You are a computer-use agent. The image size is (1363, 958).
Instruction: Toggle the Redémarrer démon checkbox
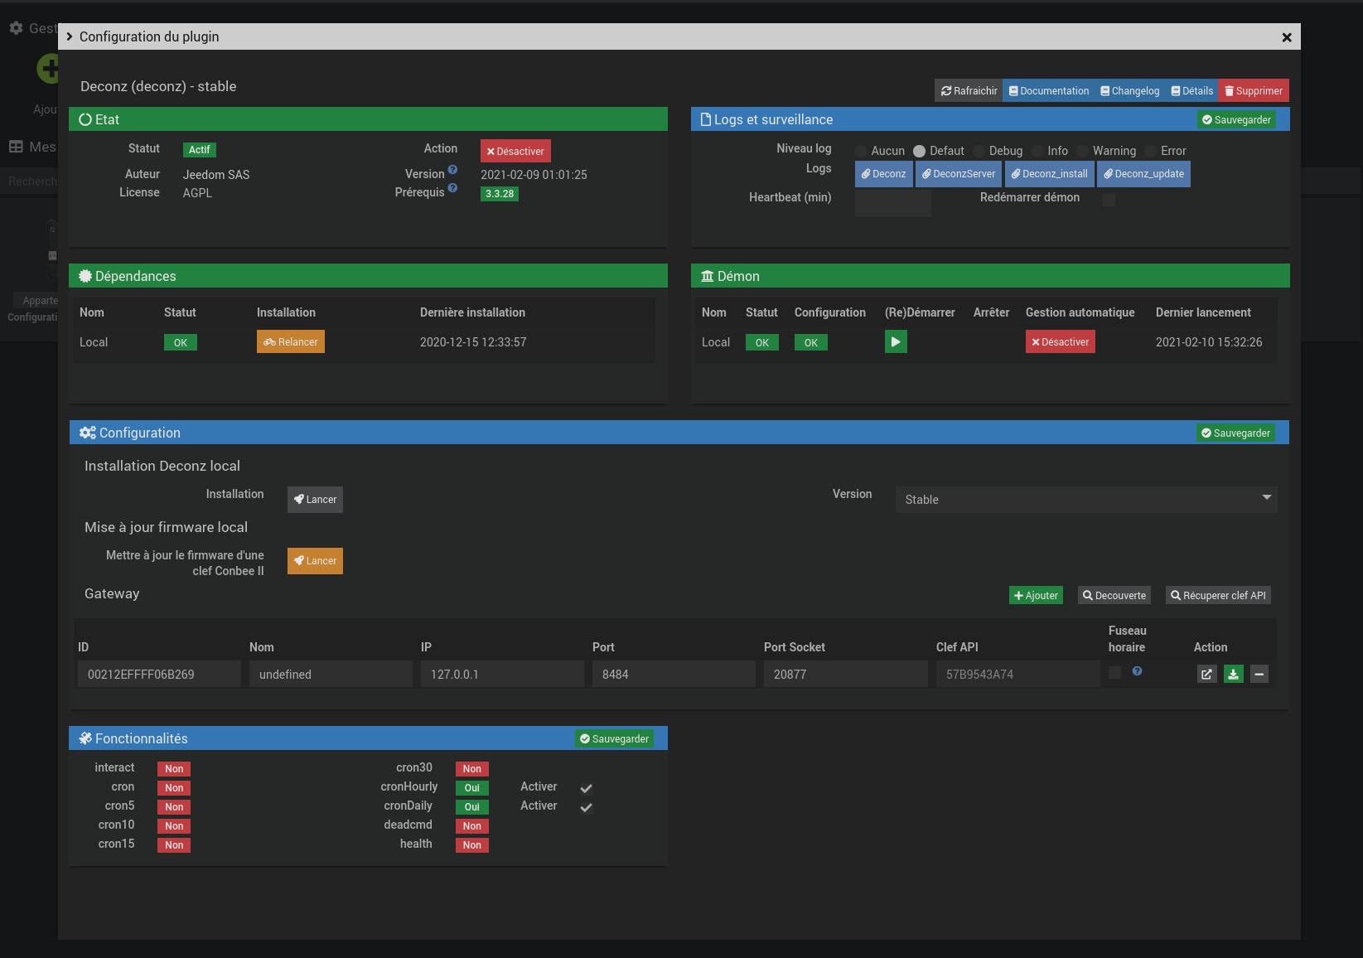(1109, 200)
